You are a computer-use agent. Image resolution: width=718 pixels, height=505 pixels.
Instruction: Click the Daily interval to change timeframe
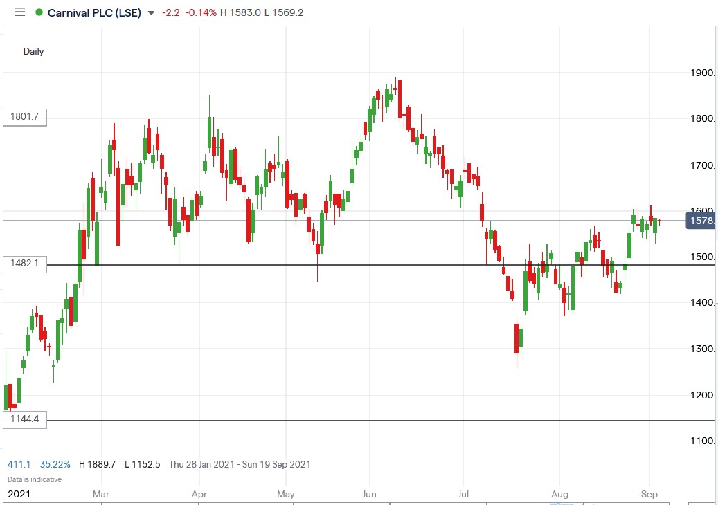(x=35, y=51)
